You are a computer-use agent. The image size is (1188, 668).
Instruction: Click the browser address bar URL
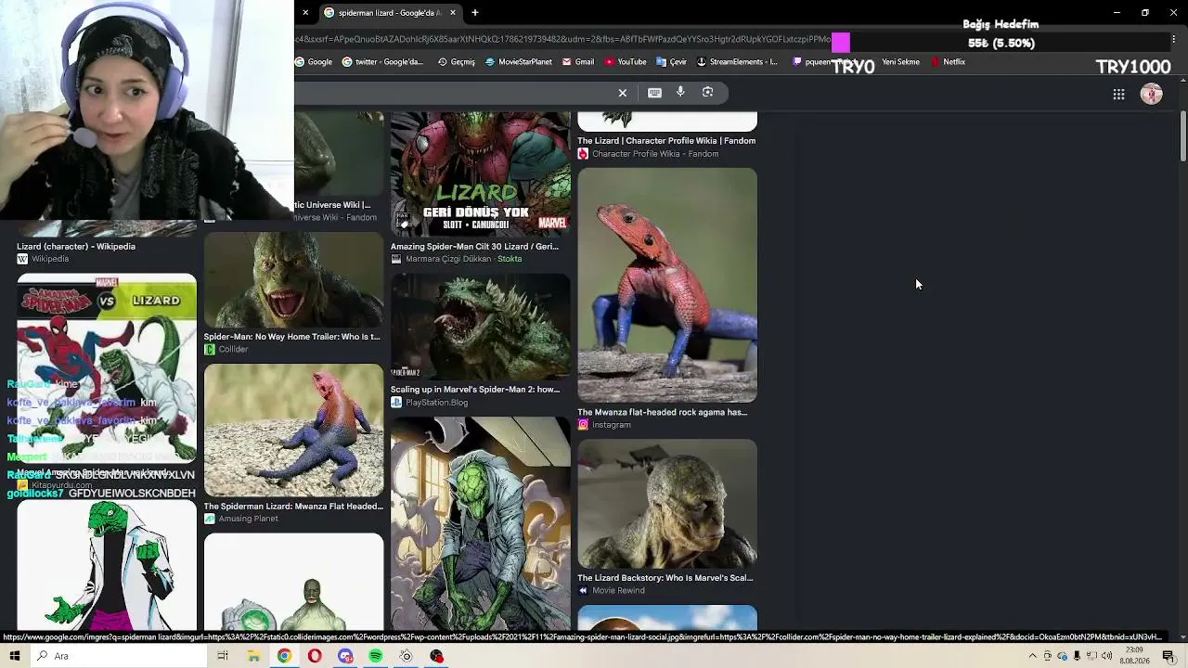563,39
